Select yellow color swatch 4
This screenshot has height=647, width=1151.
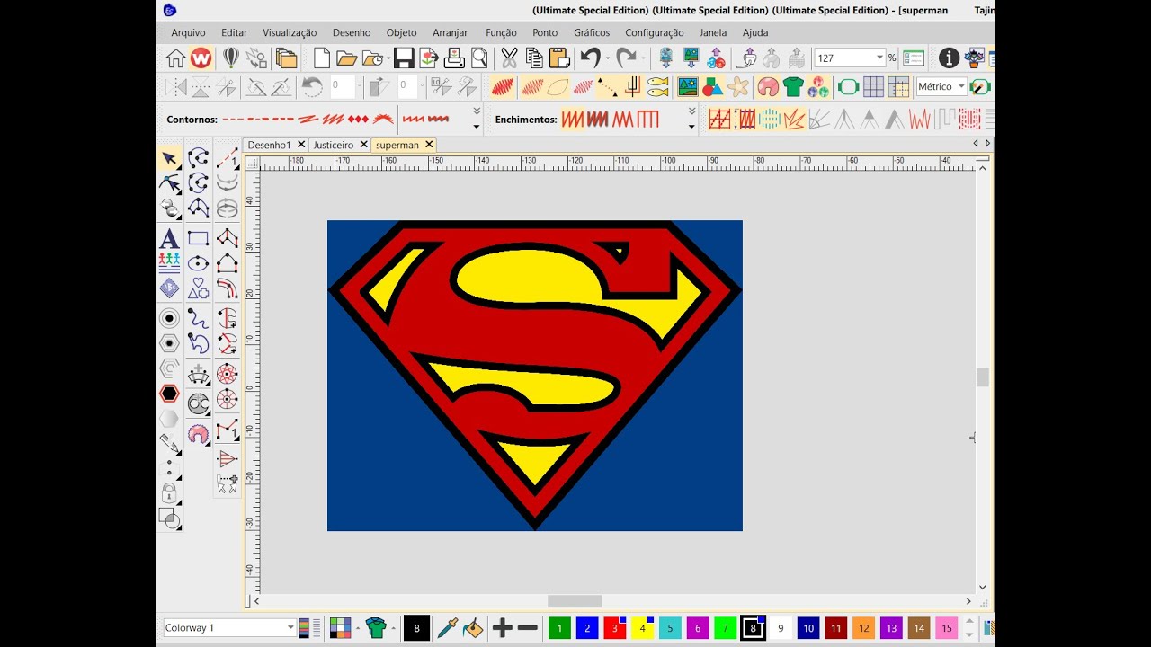coord(642,628)
